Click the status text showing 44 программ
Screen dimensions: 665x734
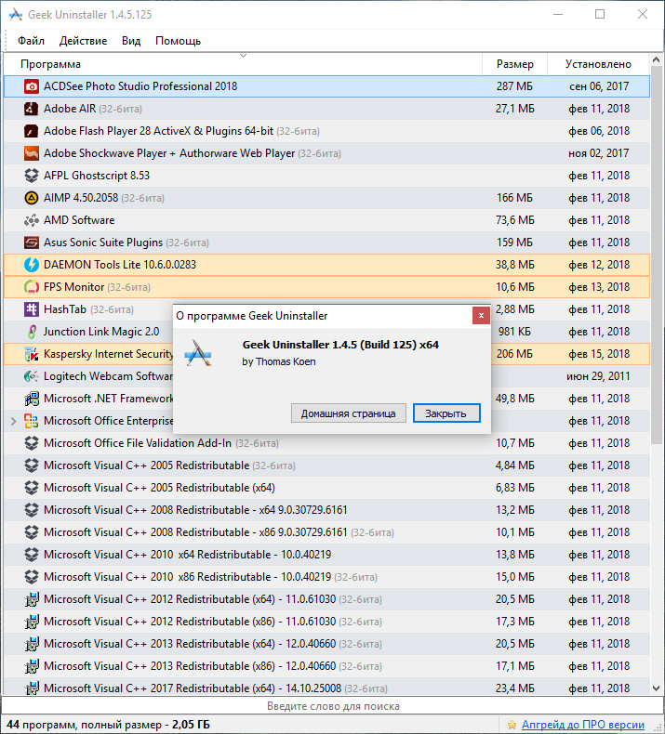(108, 725)
